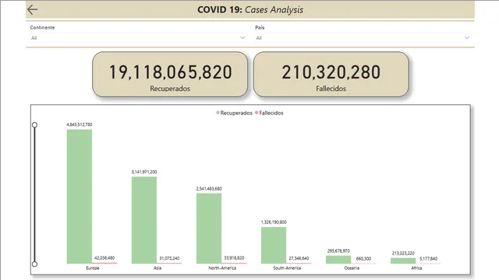The height and width of the screenshot is (280, 499).
Task: Click the bottom handle of zoom slider
Action: click(x=34, y=264)
